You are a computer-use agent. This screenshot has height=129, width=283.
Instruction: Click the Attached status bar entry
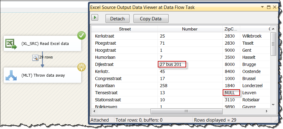point(100,120)
